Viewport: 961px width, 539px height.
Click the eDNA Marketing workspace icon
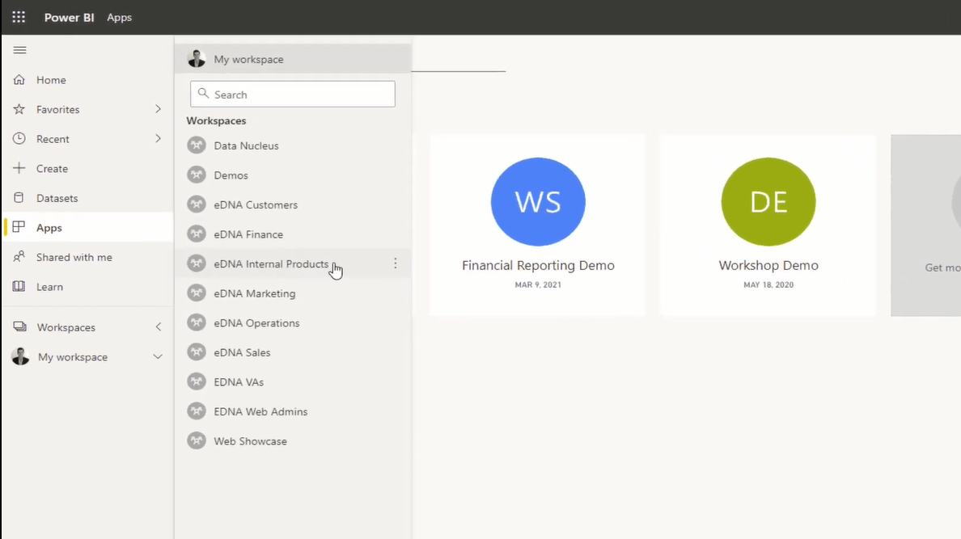(x=196, y=293)
